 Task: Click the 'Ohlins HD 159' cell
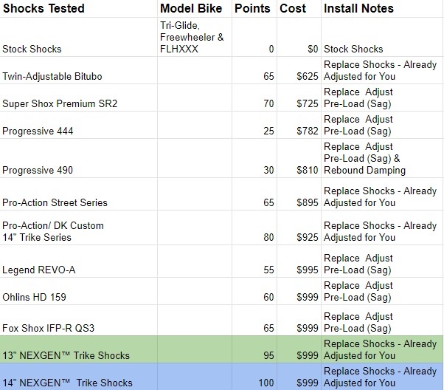[79, 291]
